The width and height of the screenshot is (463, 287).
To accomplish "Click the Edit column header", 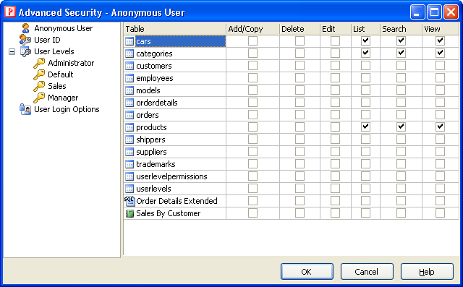I will [x=336, y=29].
